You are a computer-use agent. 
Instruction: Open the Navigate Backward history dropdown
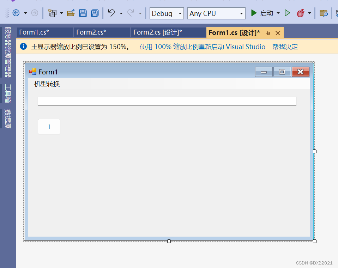click(x=25, y=13)
